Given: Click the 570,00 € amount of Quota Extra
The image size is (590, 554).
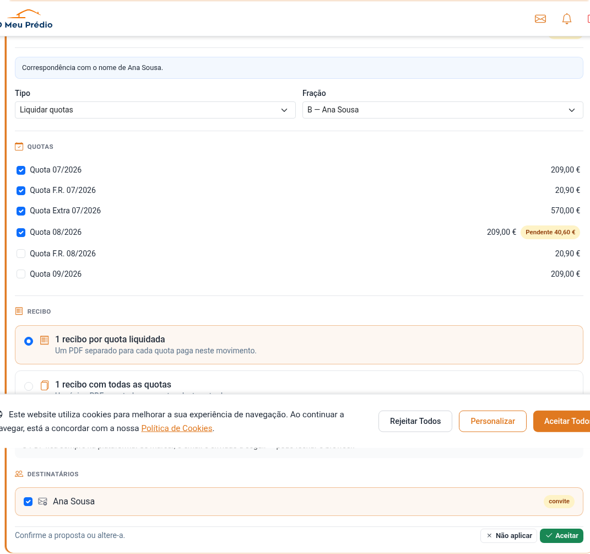Looking at the screenshot, I should [565, 211].
